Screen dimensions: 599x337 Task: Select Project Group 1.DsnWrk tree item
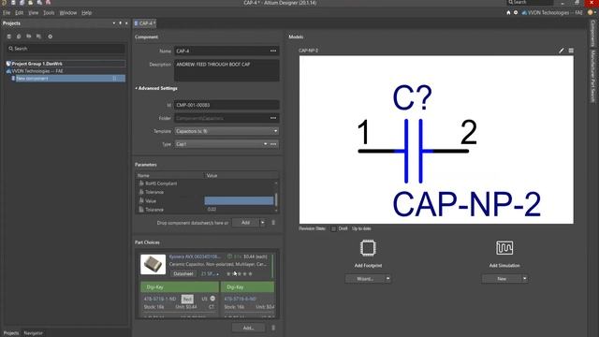(66, 64)
